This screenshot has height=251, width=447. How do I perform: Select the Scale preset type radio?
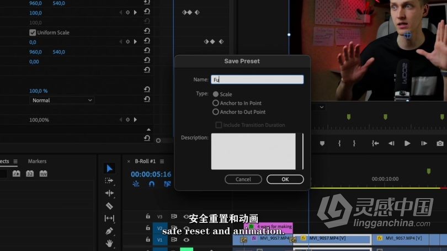[x=216, y=94]
